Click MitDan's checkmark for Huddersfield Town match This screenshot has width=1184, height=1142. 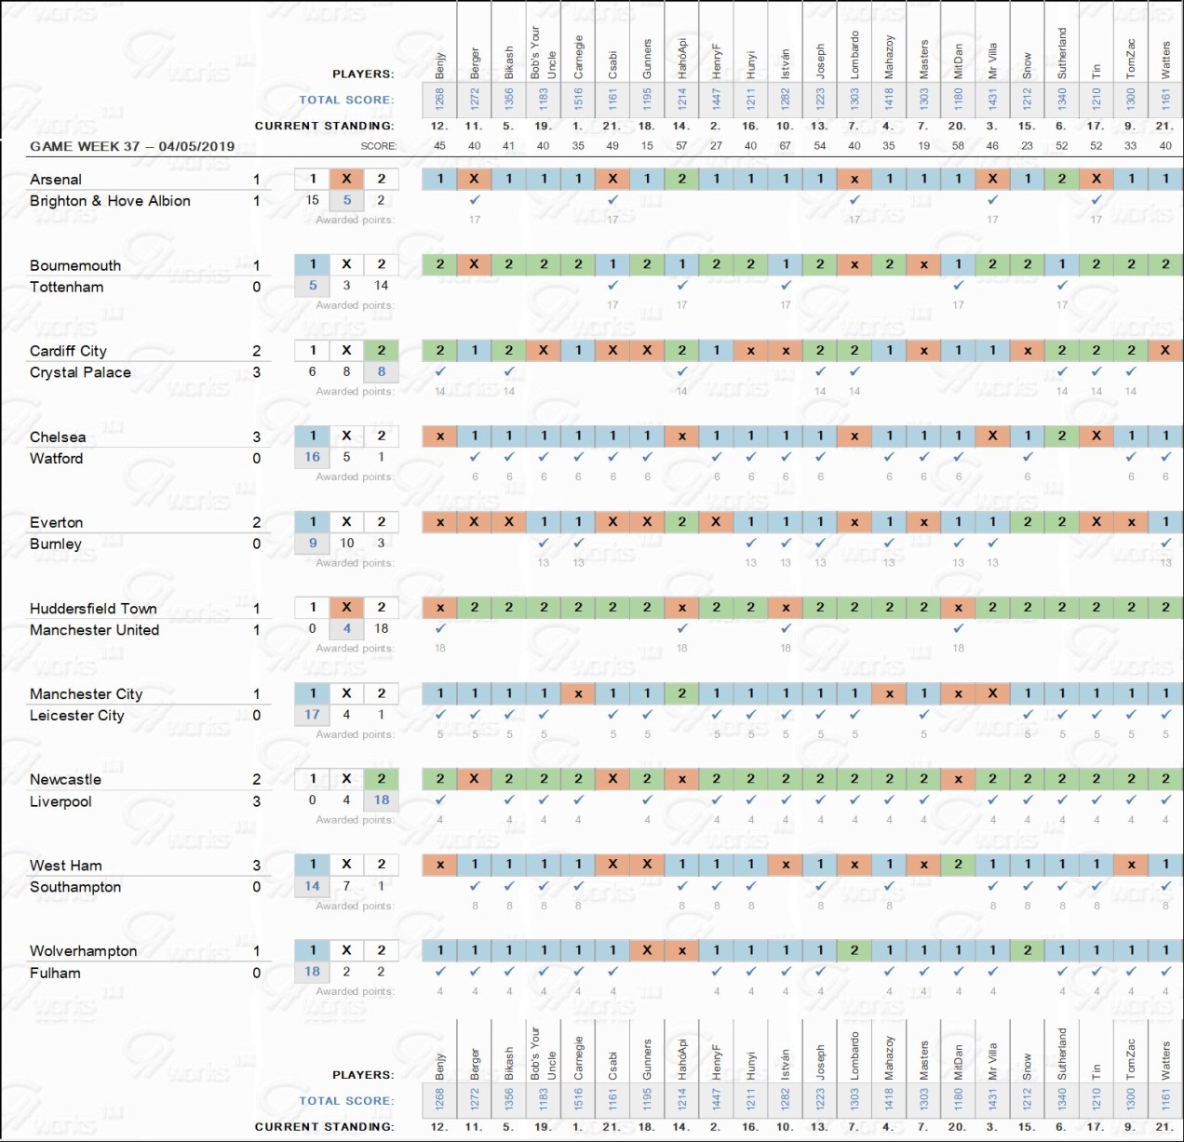(x=958, y=628)
